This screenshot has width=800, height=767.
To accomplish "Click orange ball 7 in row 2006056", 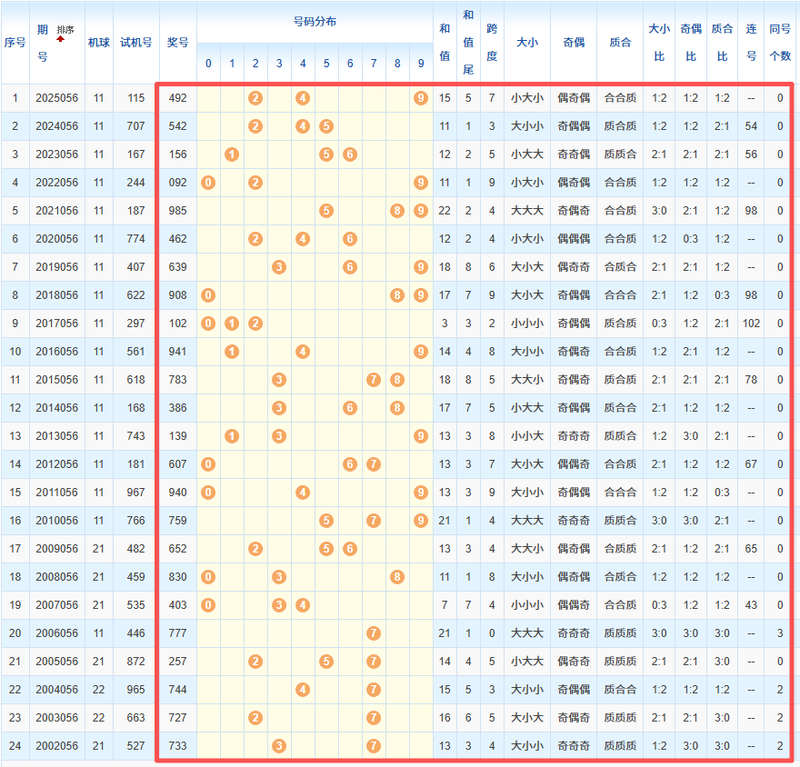I will (374, 633).
